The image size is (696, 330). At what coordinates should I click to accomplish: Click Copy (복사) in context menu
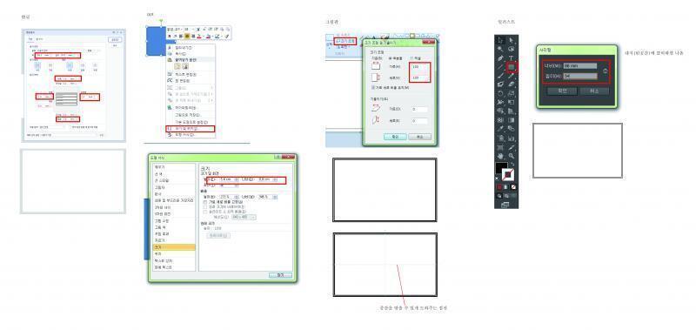[184, 54]
